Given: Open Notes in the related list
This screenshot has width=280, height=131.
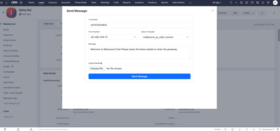Looking at the screenshot, I should (6, 29).
